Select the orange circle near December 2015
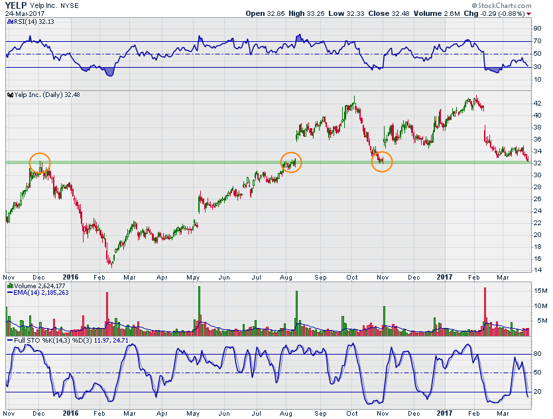Screen dimensions: 553x419 pyautogui.click(x=40, y=163)
